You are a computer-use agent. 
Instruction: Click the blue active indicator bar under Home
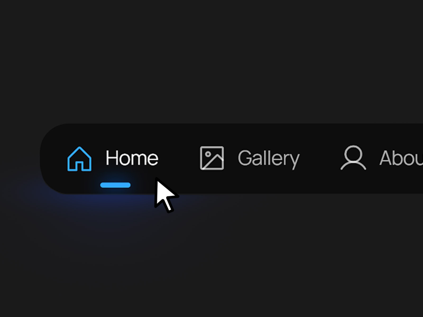click(x=115, y=185)
